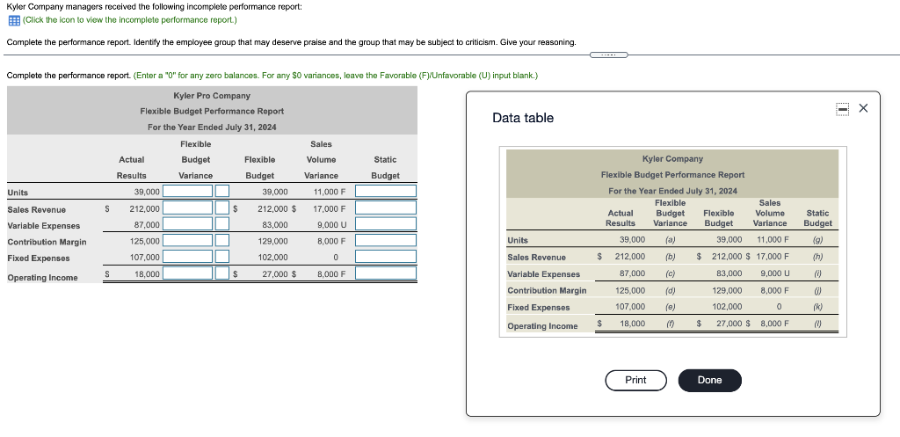Click '27,000' flexible budget value in left report
Image resolution: width=900 pixels, height=437 pixels.
[275, 274]
